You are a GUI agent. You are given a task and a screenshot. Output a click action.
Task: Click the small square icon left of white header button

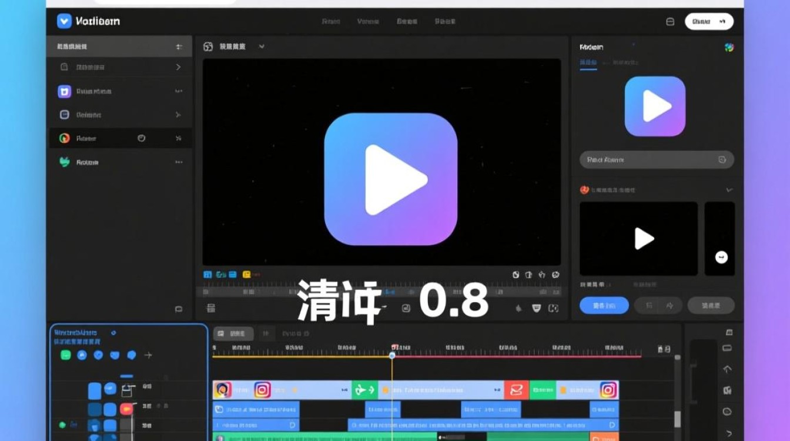(x=670, y=22)
